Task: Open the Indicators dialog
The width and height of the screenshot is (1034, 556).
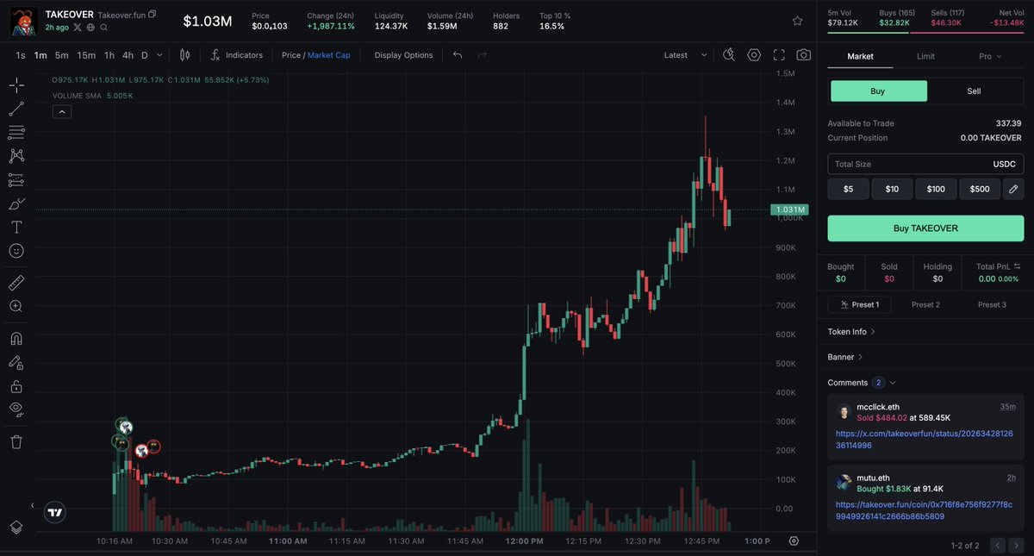Action: 236,55
